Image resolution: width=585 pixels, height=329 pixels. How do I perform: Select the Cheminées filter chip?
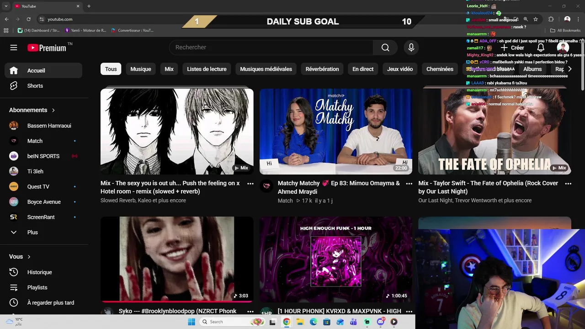click(440, 69)
